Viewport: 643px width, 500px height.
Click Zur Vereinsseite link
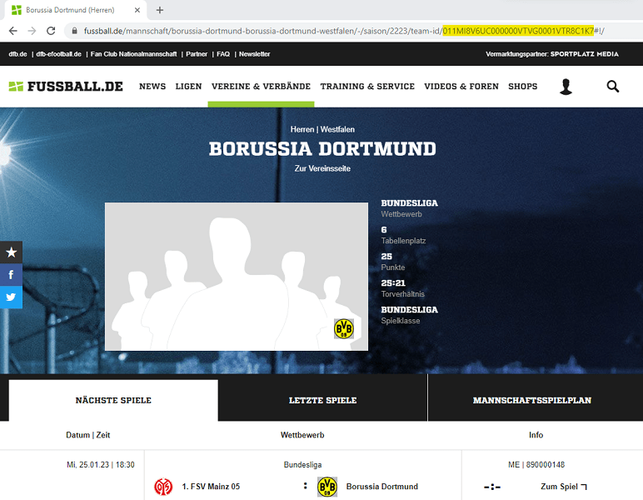pos(322,168)
